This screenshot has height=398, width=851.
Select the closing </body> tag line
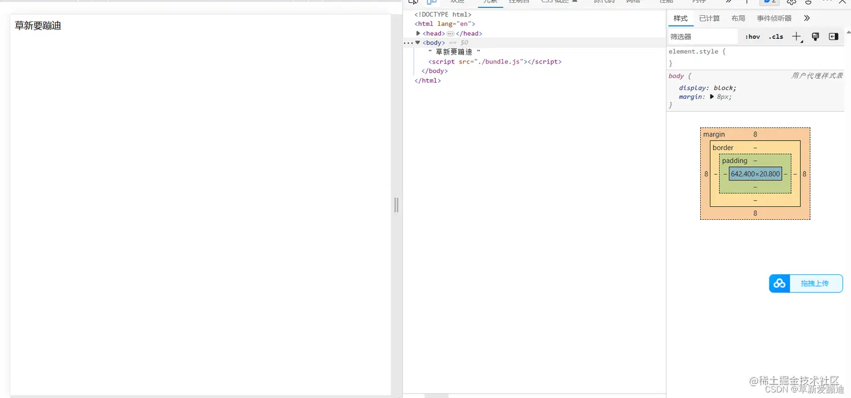(x=435, y=71)
